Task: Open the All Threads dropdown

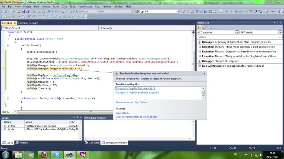Action: [x=280, y=32]
